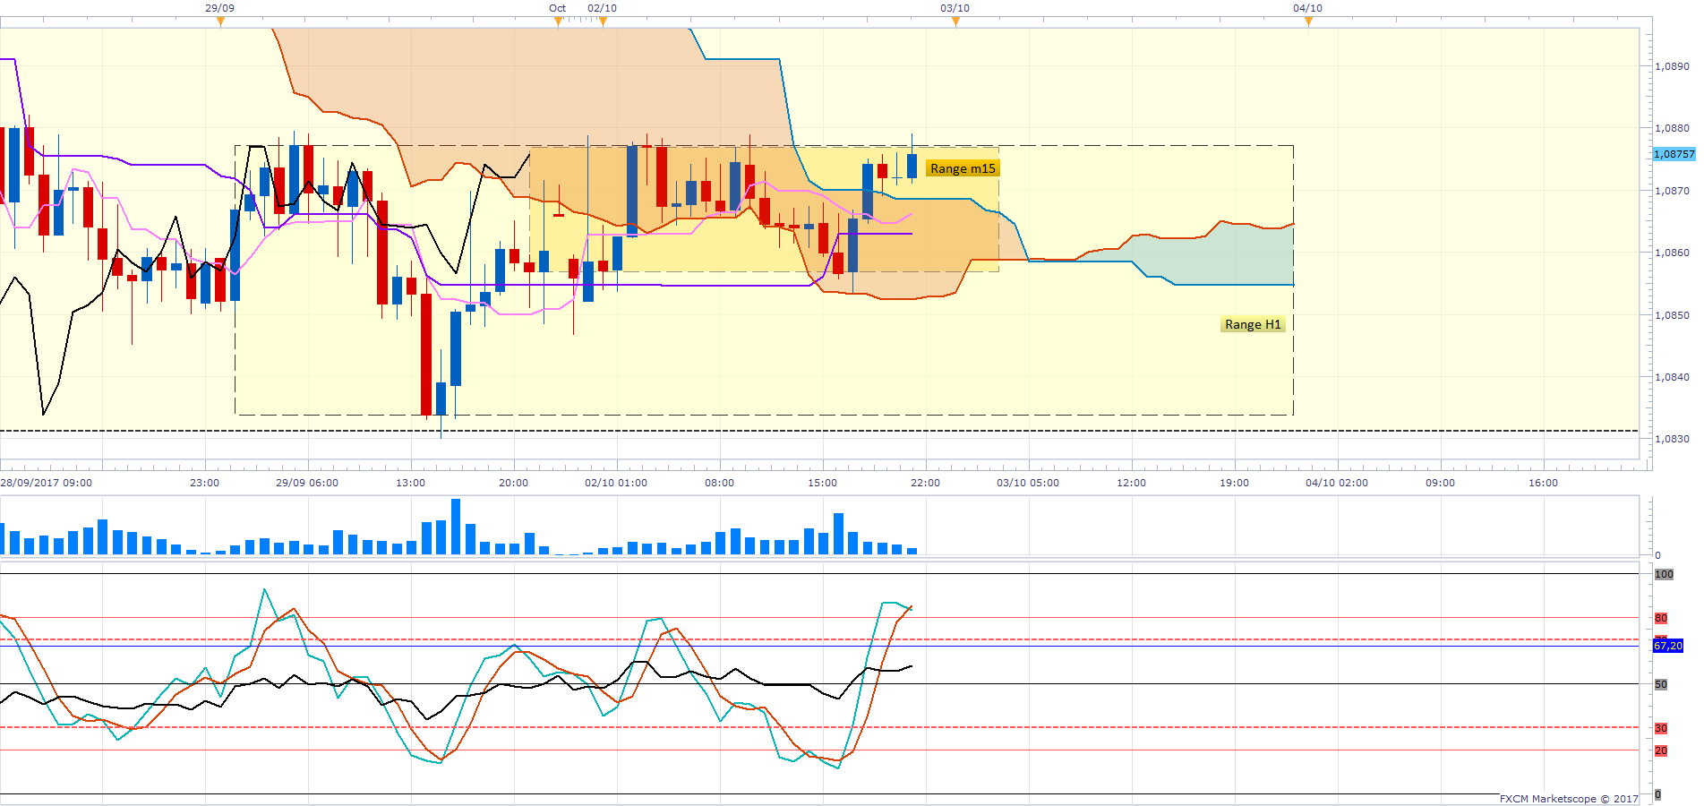Click the orange marker below the Oct label
The image size is (1704, 806).
558,21
